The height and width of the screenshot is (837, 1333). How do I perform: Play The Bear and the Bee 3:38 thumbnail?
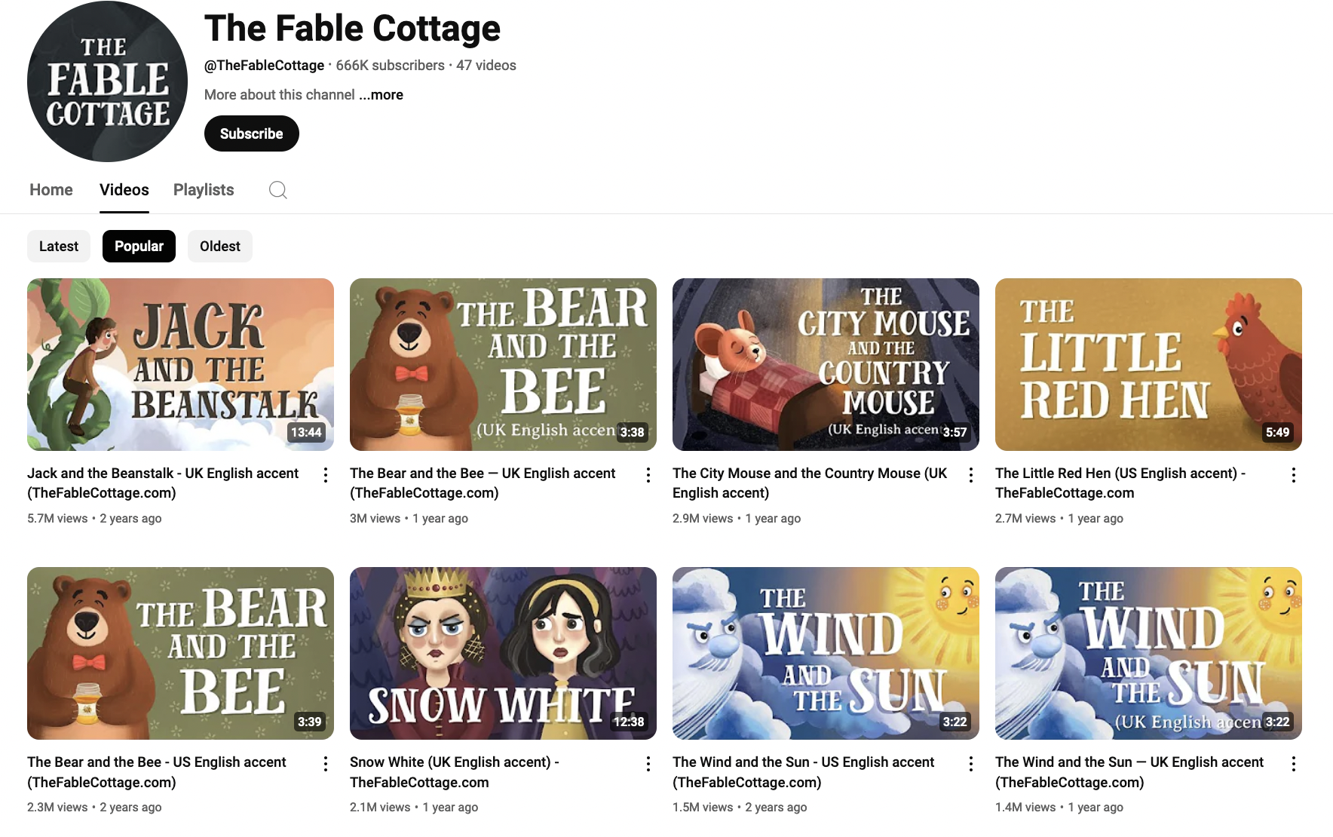click(503, 364)
